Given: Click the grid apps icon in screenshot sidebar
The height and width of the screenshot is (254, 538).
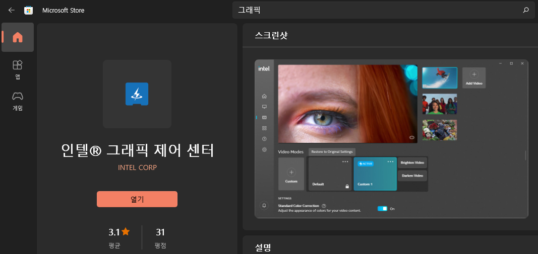Looking at the screenshot, I should point(264,128).
